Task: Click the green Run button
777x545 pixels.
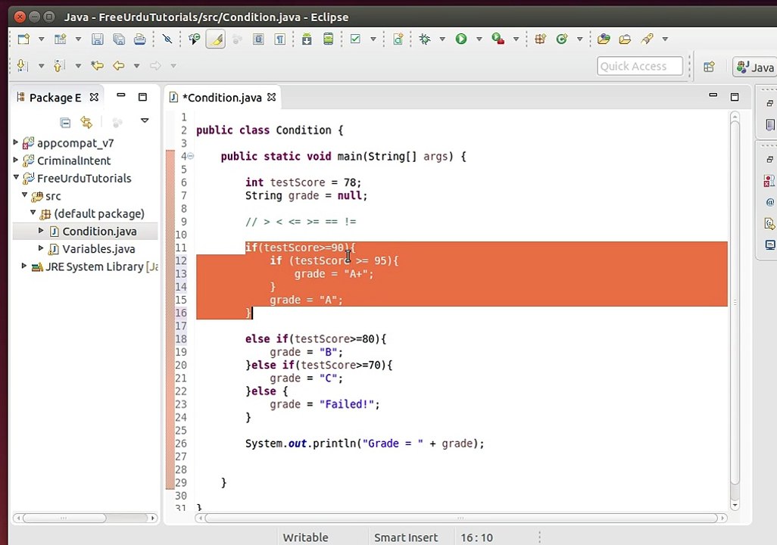Action: (x=461, y=39)
